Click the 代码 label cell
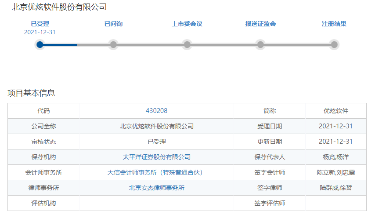 point(43,111)
